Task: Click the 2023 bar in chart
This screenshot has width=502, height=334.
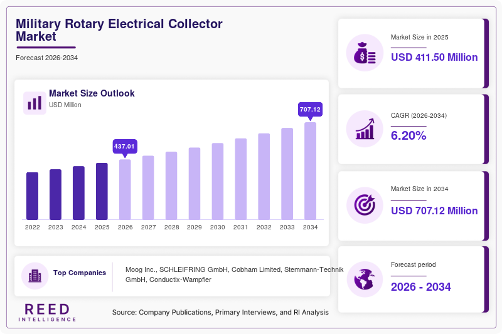Action: coord(55,194)
